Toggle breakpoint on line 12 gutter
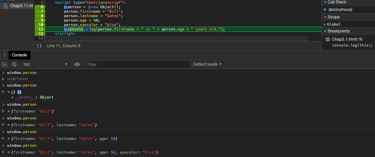 [40, 34]
